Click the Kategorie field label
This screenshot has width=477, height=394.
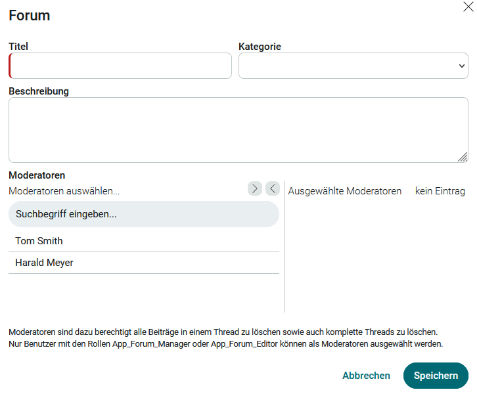(x=260, y=47)
